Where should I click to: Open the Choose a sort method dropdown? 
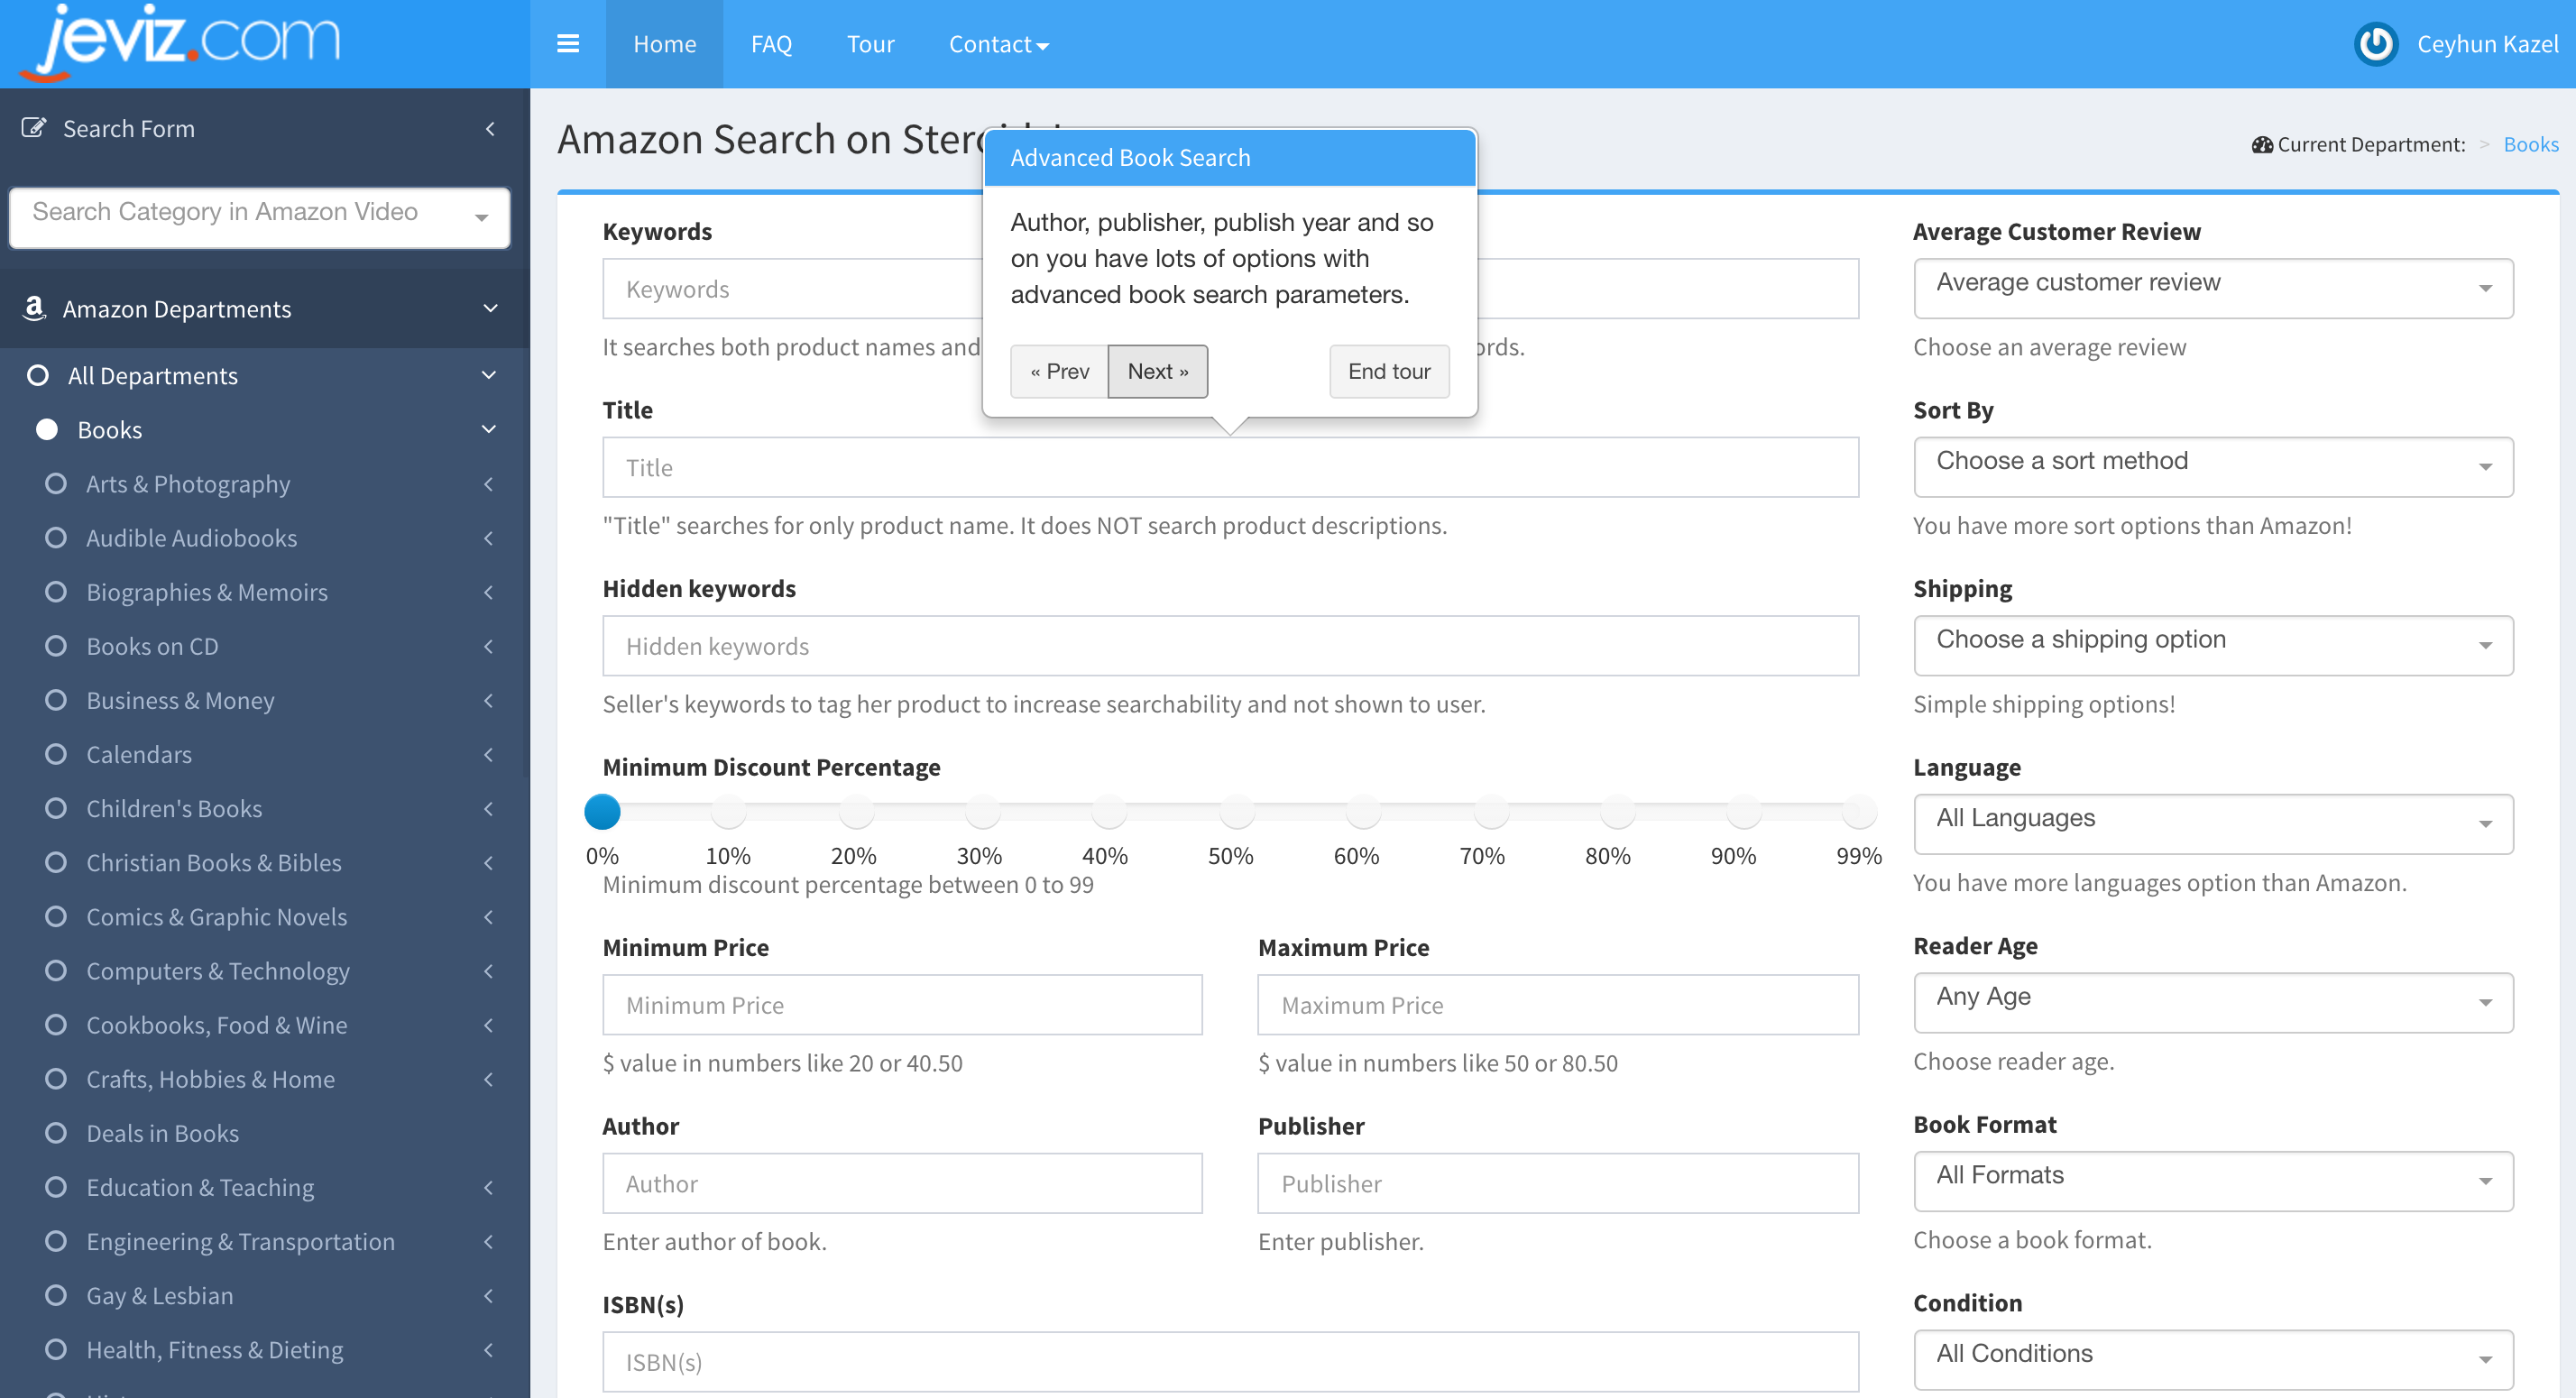point(2212,467)
